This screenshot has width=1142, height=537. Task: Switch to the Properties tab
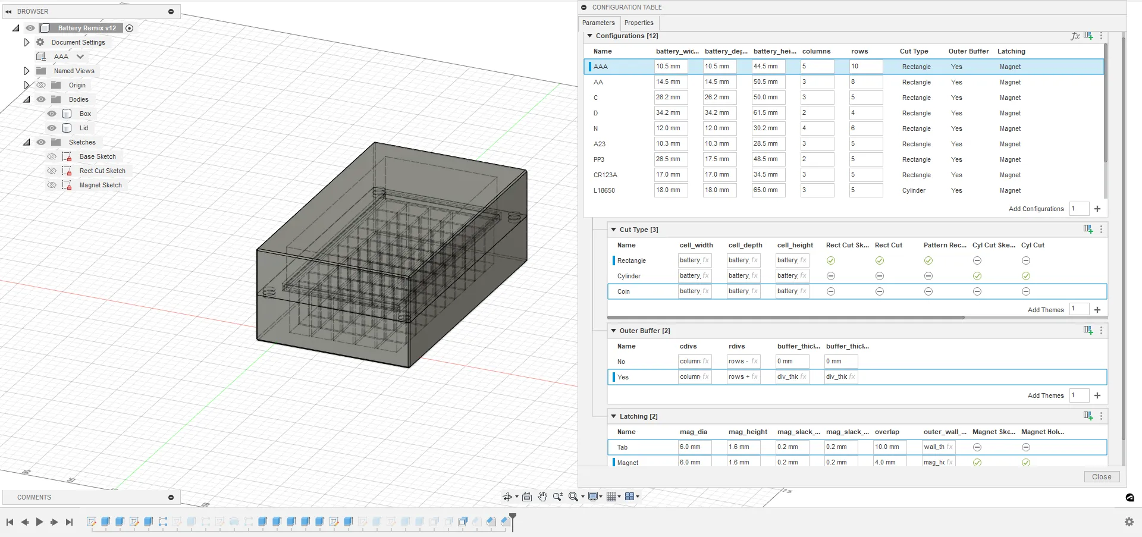pos(638,23)
